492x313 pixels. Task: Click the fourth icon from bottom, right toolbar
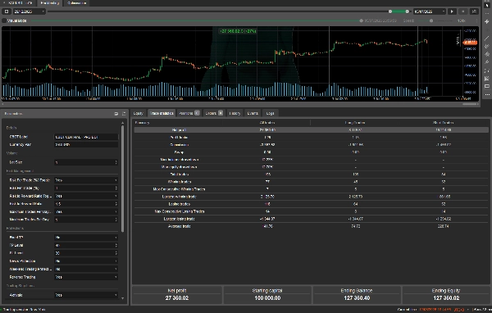tap(487, 70)
